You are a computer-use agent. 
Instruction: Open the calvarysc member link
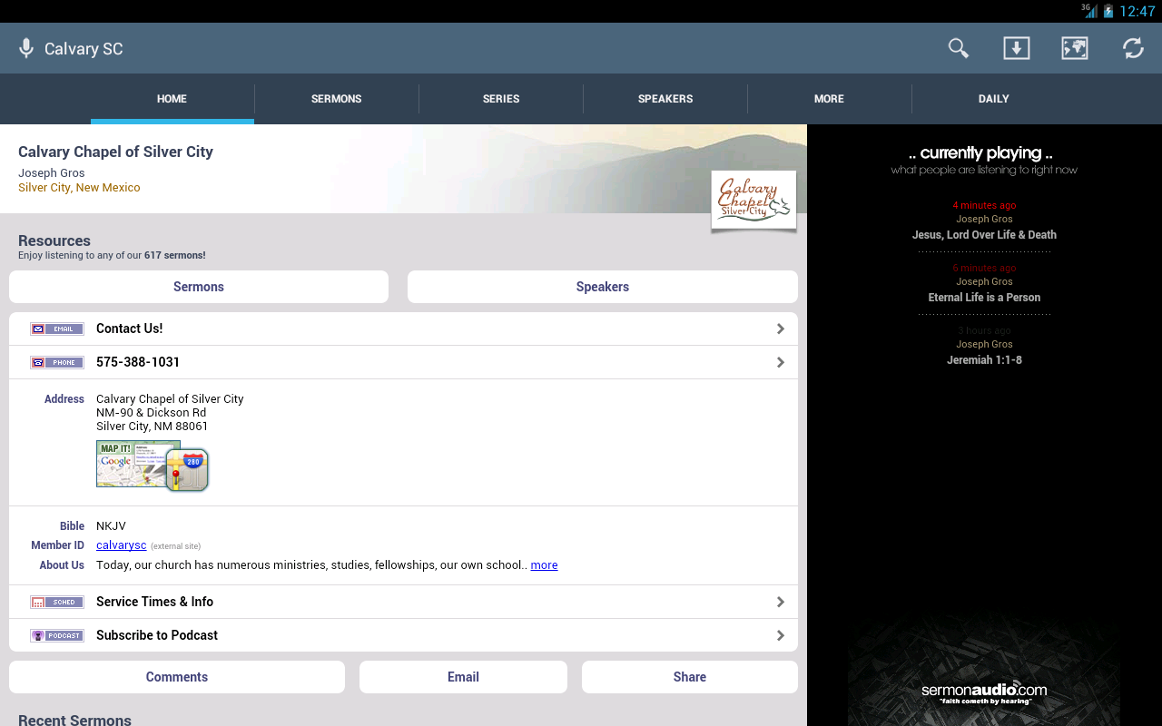pyautogui.click(x=122, y=545)
